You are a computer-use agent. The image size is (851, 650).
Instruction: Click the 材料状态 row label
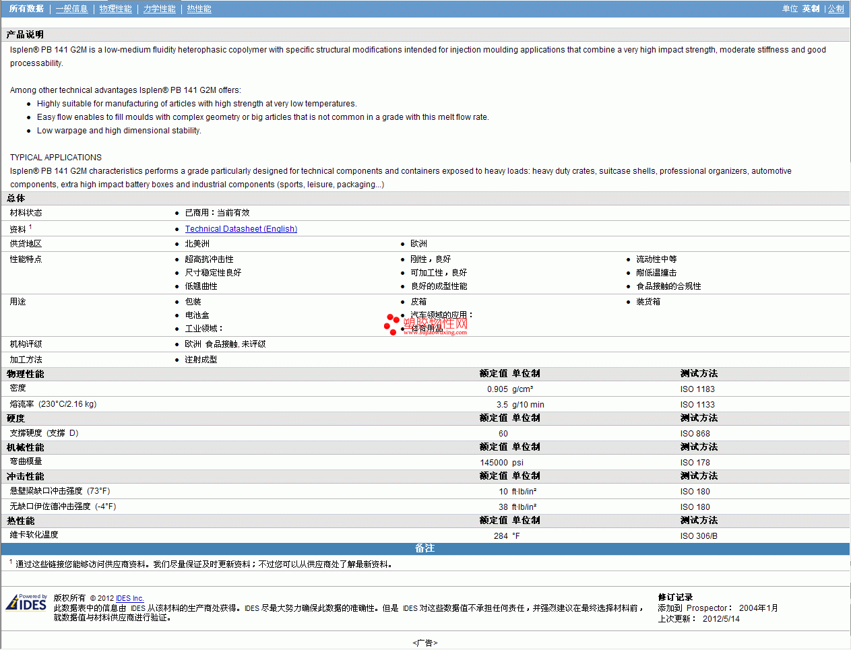26,213
